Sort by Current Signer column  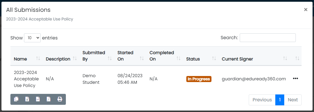click(285, 58)
